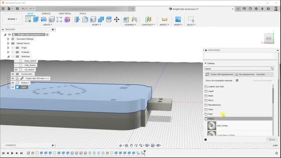Click the Insert image icon

178,19
